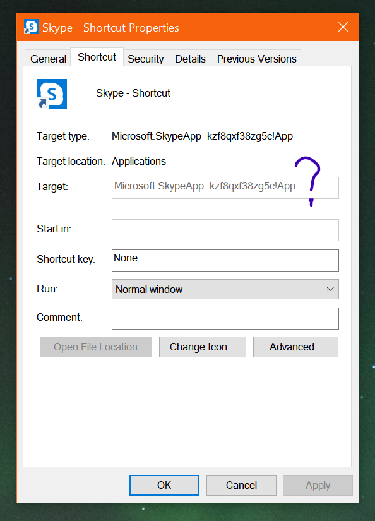Click the disabled Apply button
Image resolution: width=375 pixels, height=521 pixels.
pos(318,485)
